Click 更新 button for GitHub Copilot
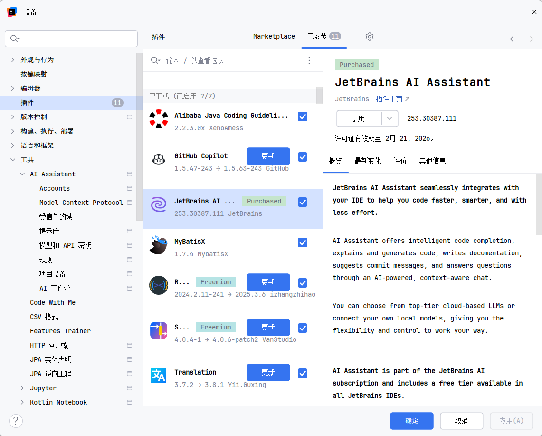Screen dimensions: 542x436 (x=268, y=156)
